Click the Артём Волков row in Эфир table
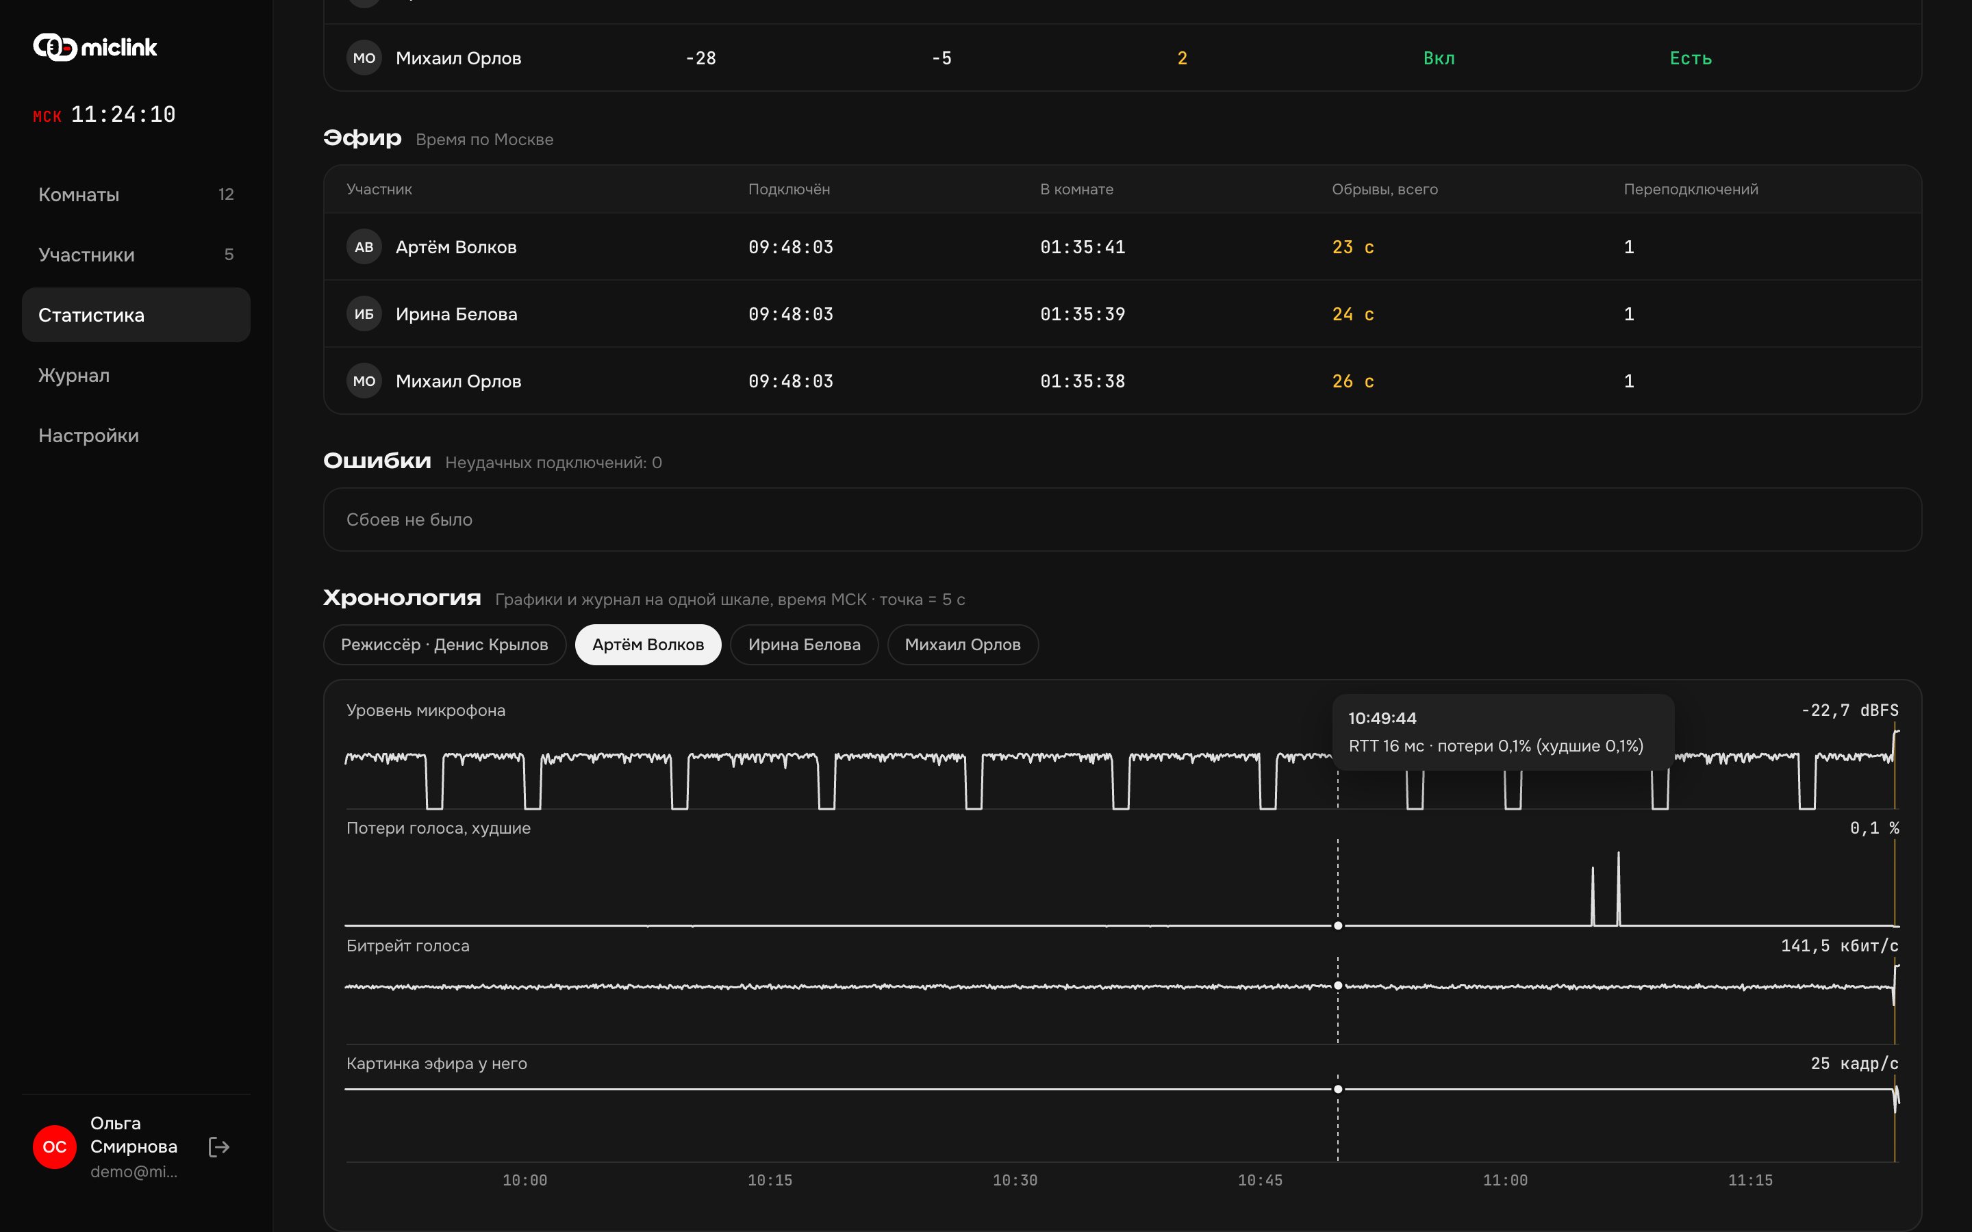 (x=1122, y=247)
